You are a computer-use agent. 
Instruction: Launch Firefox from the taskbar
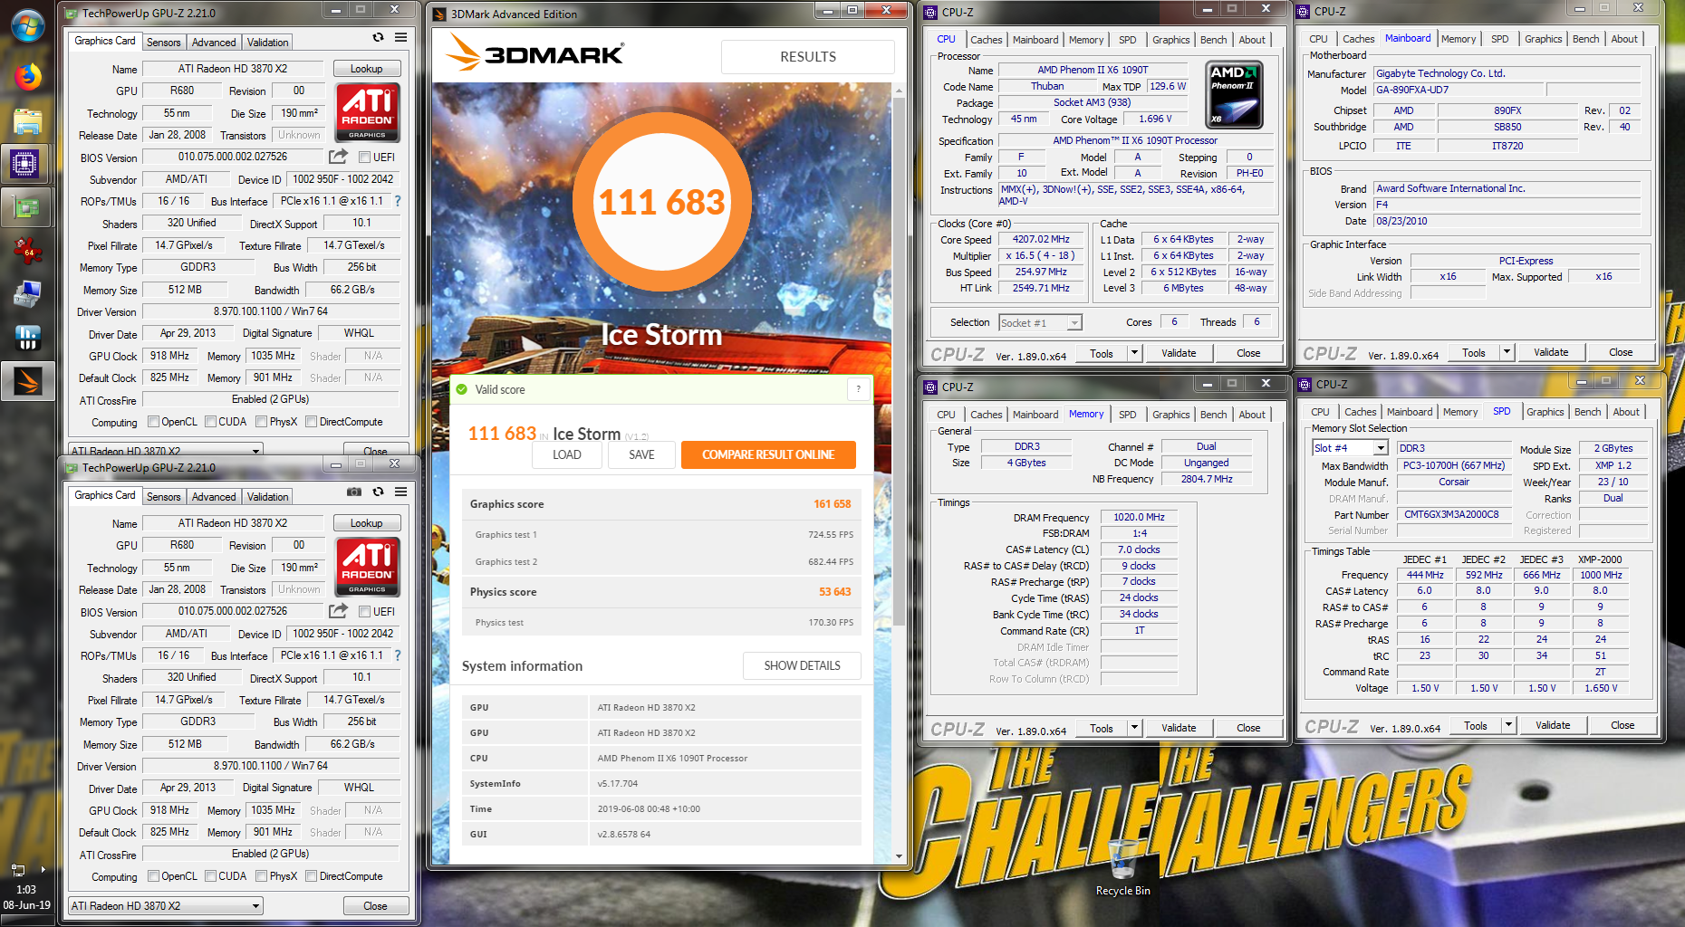(x=27, y=76)
